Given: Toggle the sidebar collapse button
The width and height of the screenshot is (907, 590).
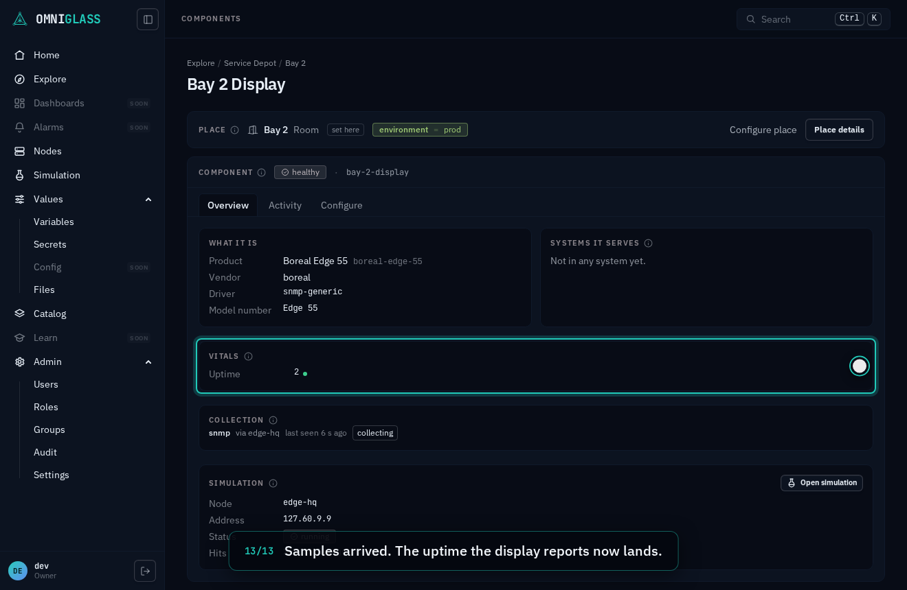Looking at the screenshot, I should [x=148, y=19].
